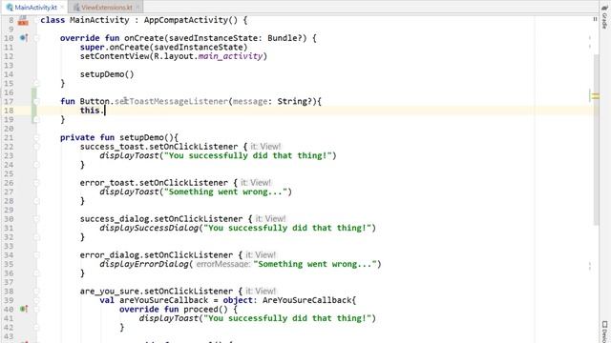The height and width of the screenshot is (343, 611).
Task: Collapse the setToastMessageListener fold on line 17
Action: [x=36, y=102]
